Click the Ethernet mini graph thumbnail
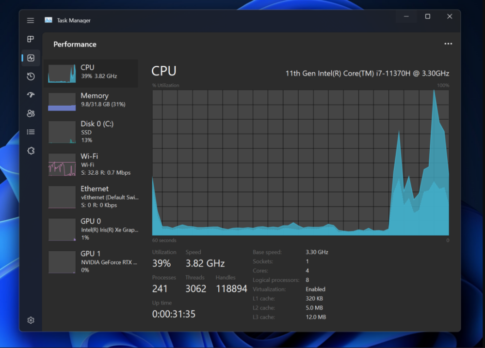The width and height of the screenshot is (485, 348). click(x=62, y=197)
